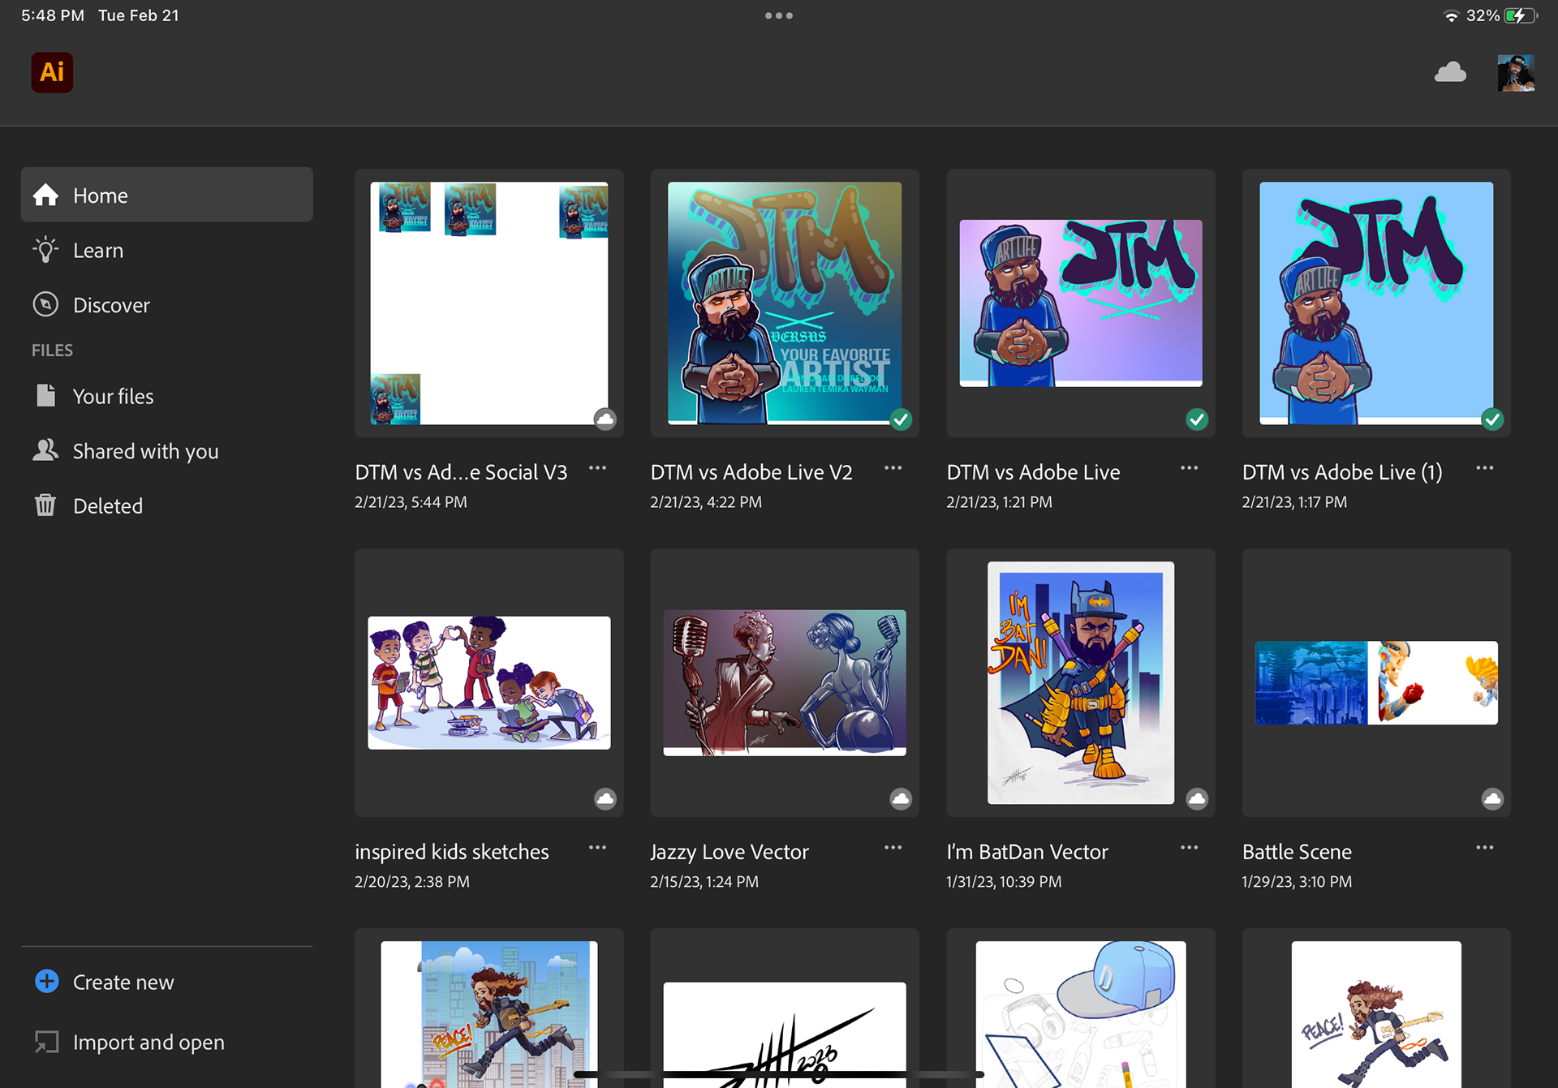Tap cloud badge on Battle Scene
Viewport: 1558px width, 1088px height.
(1492, 799)
